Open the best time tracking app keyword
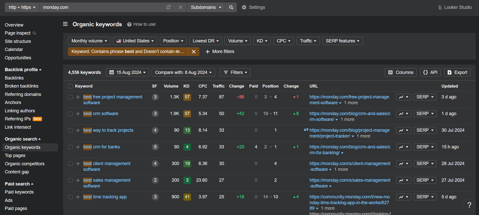The image size is (479, 215). coord(105,197)
